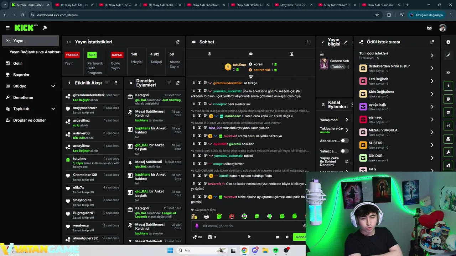Image resolution: width=456 pixels, height=256 pixels.
Task: Click the trash icon in chat toolbar
Action: tap(209, 54)
